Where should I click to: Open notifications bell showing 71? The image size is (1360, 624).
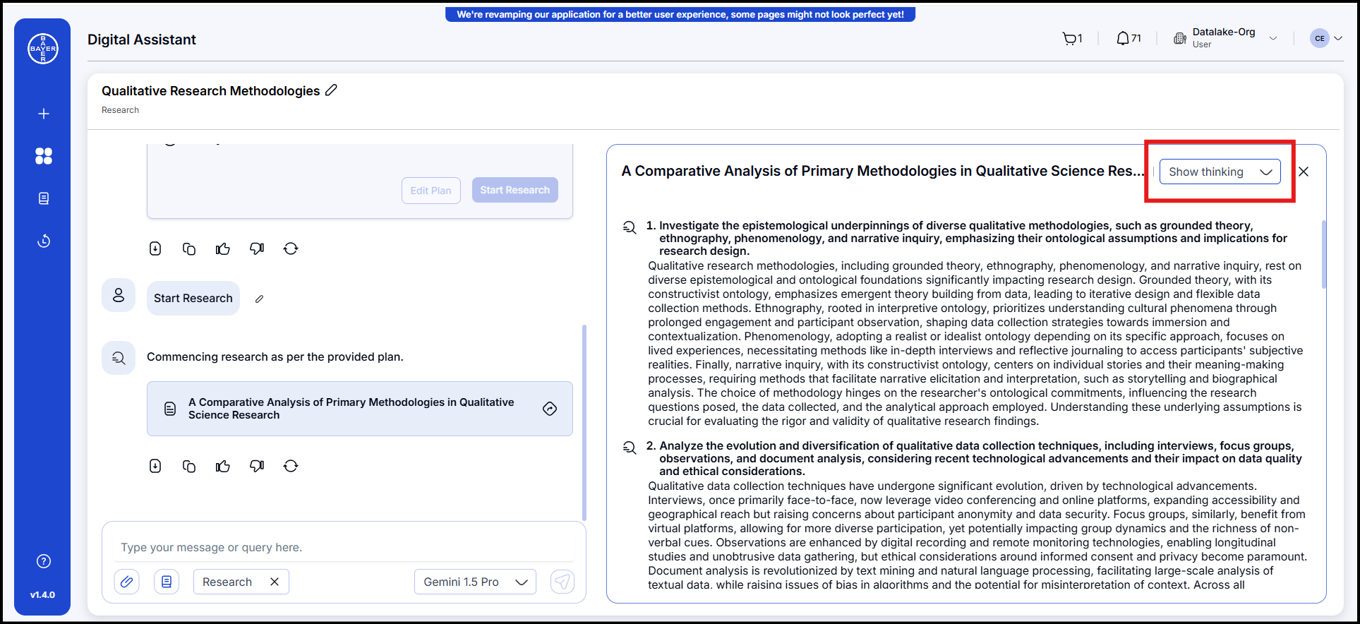tap(1129, 39)
